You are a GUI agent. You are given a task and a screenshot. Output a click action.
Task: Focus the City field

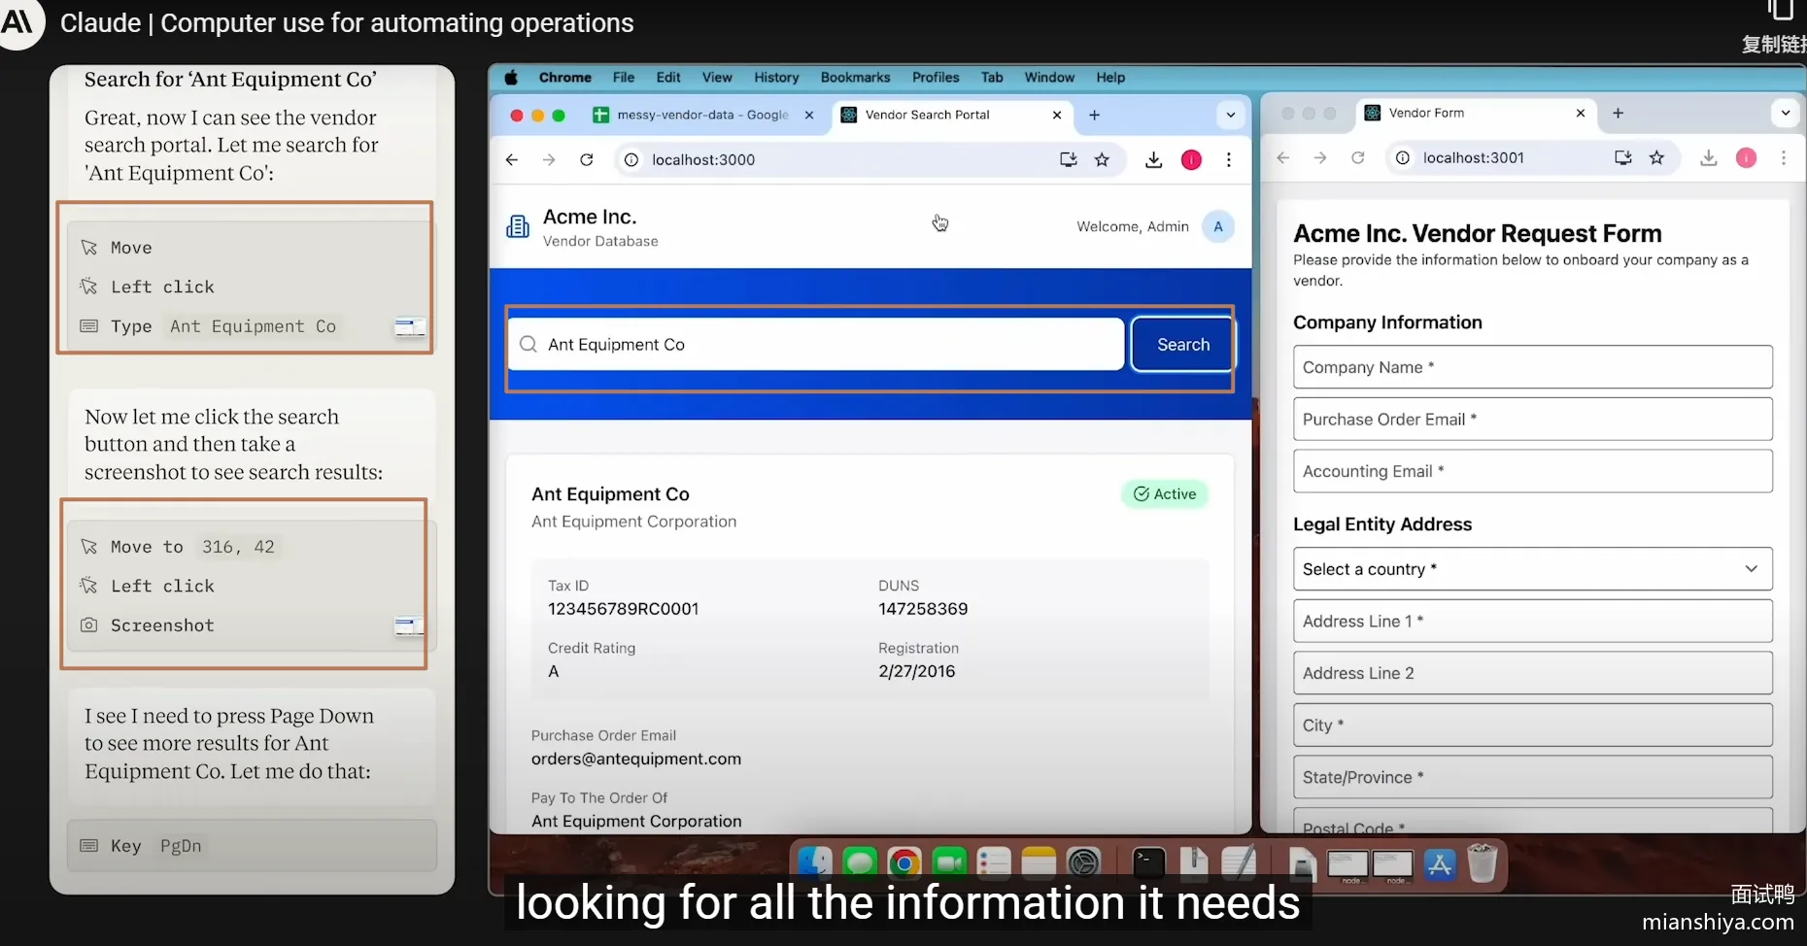pos(1533,726)
